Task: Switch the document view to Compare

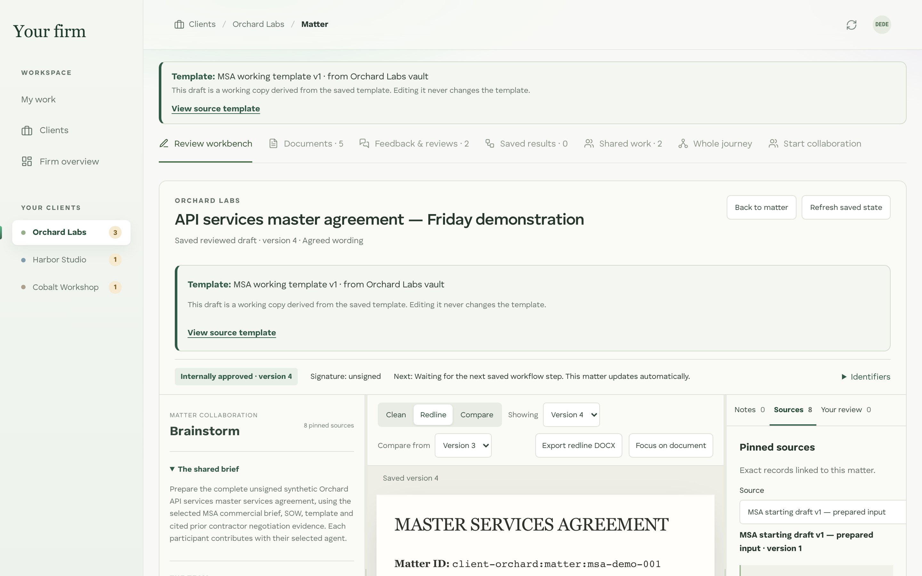Action: pos(477,415)
